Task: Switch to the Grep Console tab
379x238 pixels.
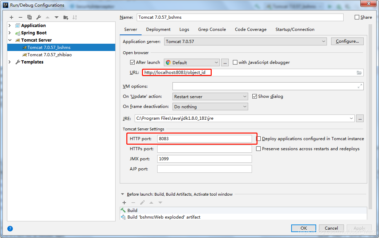Action: [x=212, y=29]
